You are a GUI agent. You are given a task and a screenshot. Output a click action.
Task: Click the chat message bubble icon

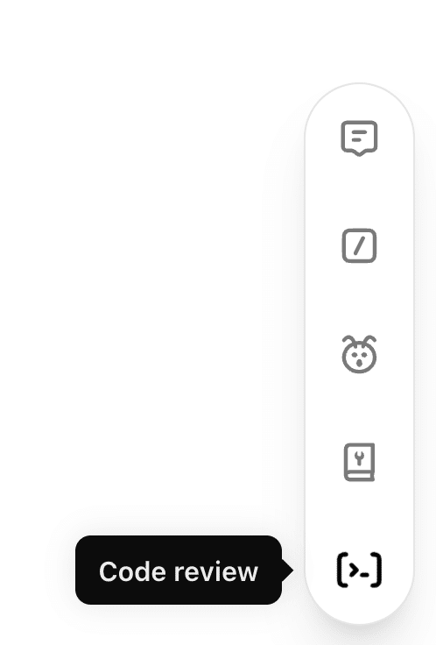pyautogui.click(x=359, y=138)
